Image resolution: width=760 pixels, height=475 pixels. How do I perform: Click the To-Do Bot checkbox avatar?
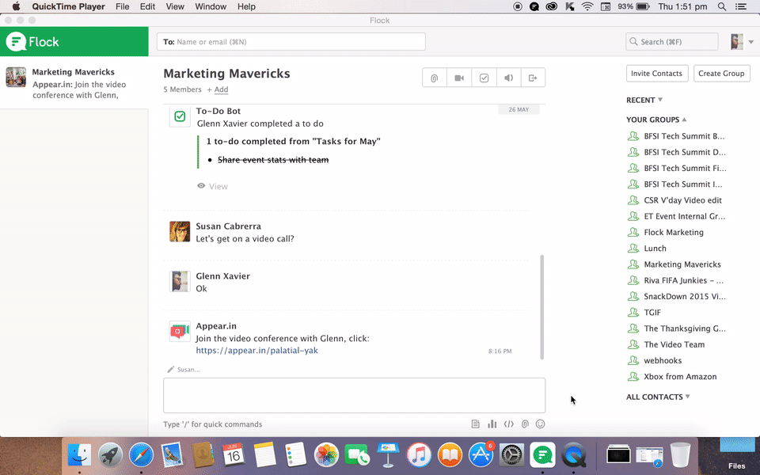point(180,116)
